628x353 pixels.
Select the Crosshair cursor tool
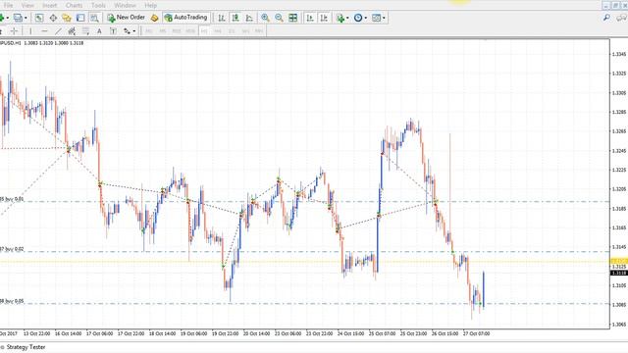[14, 30]
